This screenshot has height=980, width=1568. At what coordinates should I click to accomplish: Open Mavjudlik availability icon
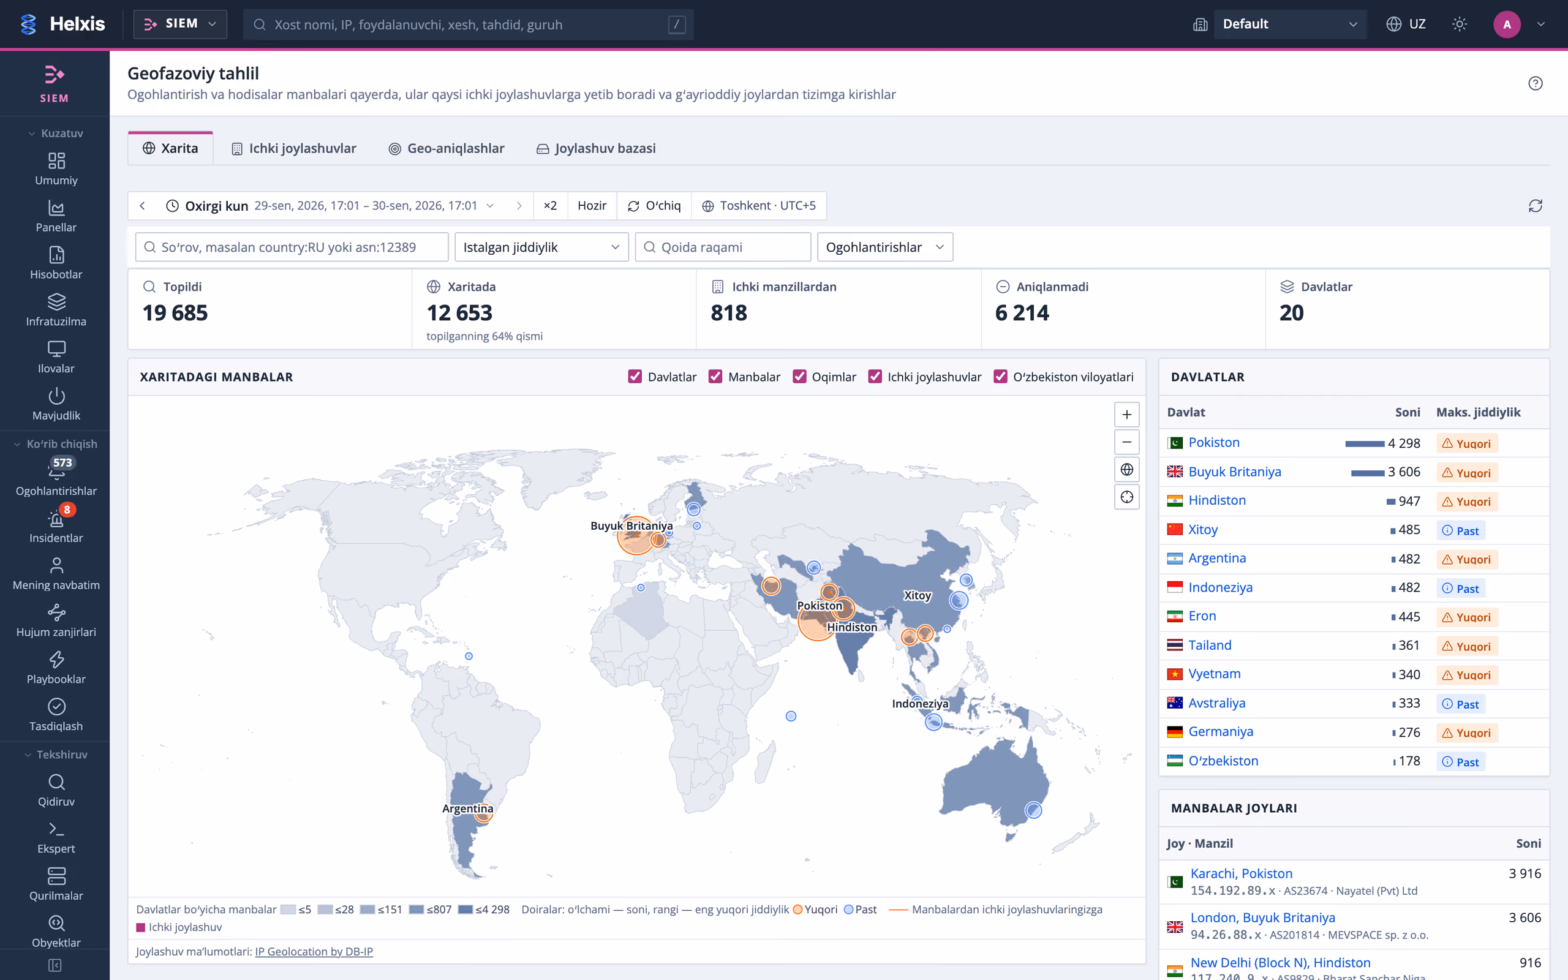(56, 404)
